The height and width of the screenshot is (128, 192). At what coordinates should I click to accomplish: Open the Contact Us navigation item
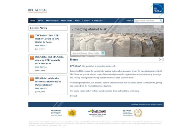click(x=98, y=21)
